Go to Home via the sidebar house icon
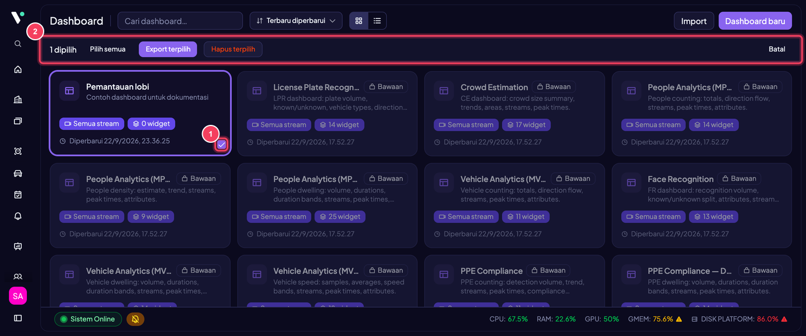This screenshot has width=806, height=336. point(18,69)
